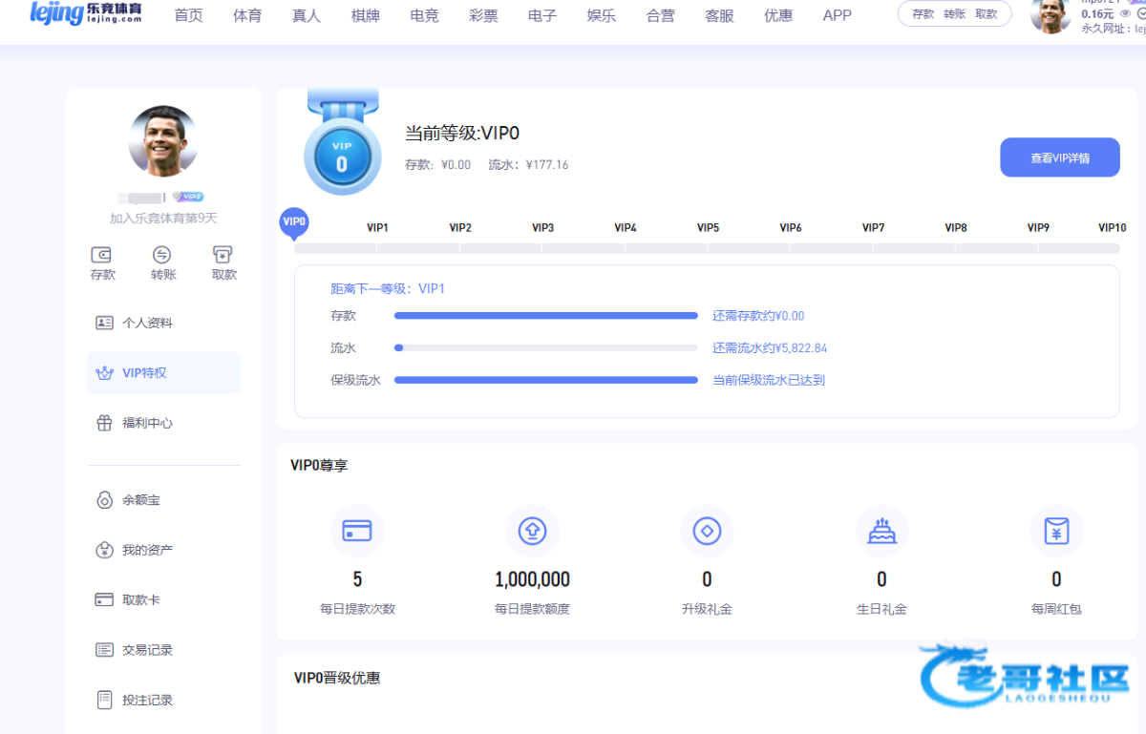Click the VIP5 level marker
This screenshot has width=1146, height=734.
tap(708, 228)
